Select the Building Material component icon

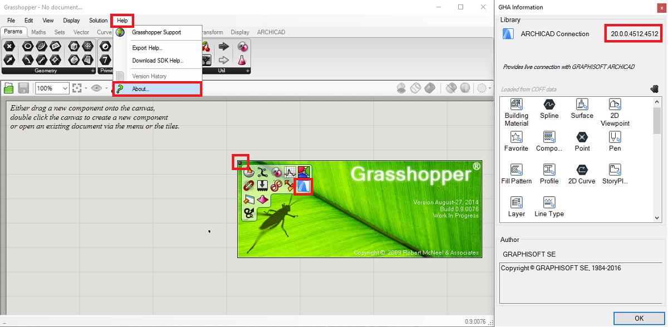coord(516,105)
